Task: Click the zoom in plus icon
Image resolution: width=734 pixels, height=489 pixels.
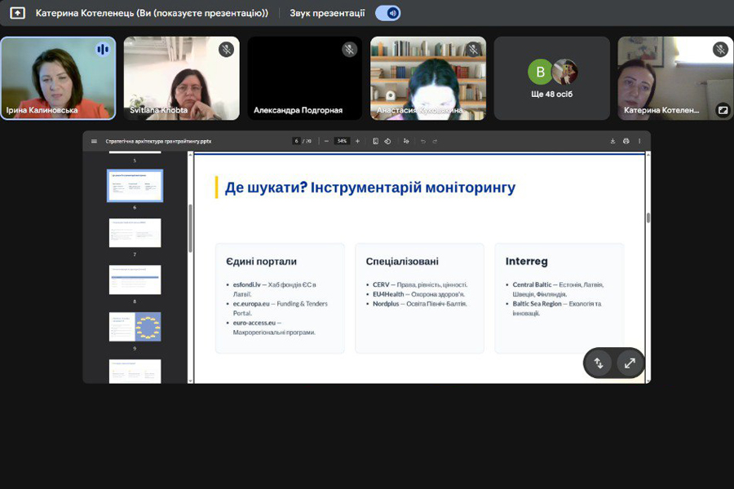Action: point(357,141)
